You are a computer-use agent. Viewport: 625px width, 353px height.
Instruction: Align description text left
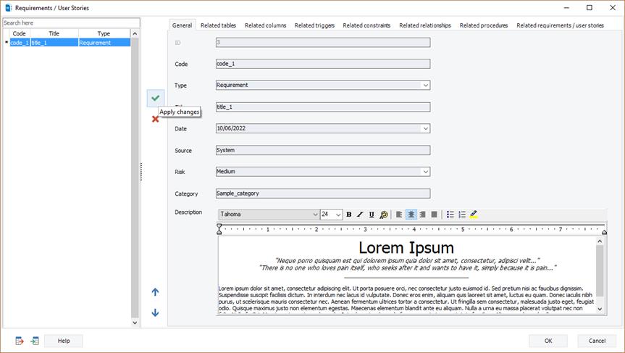coord(399,215)
